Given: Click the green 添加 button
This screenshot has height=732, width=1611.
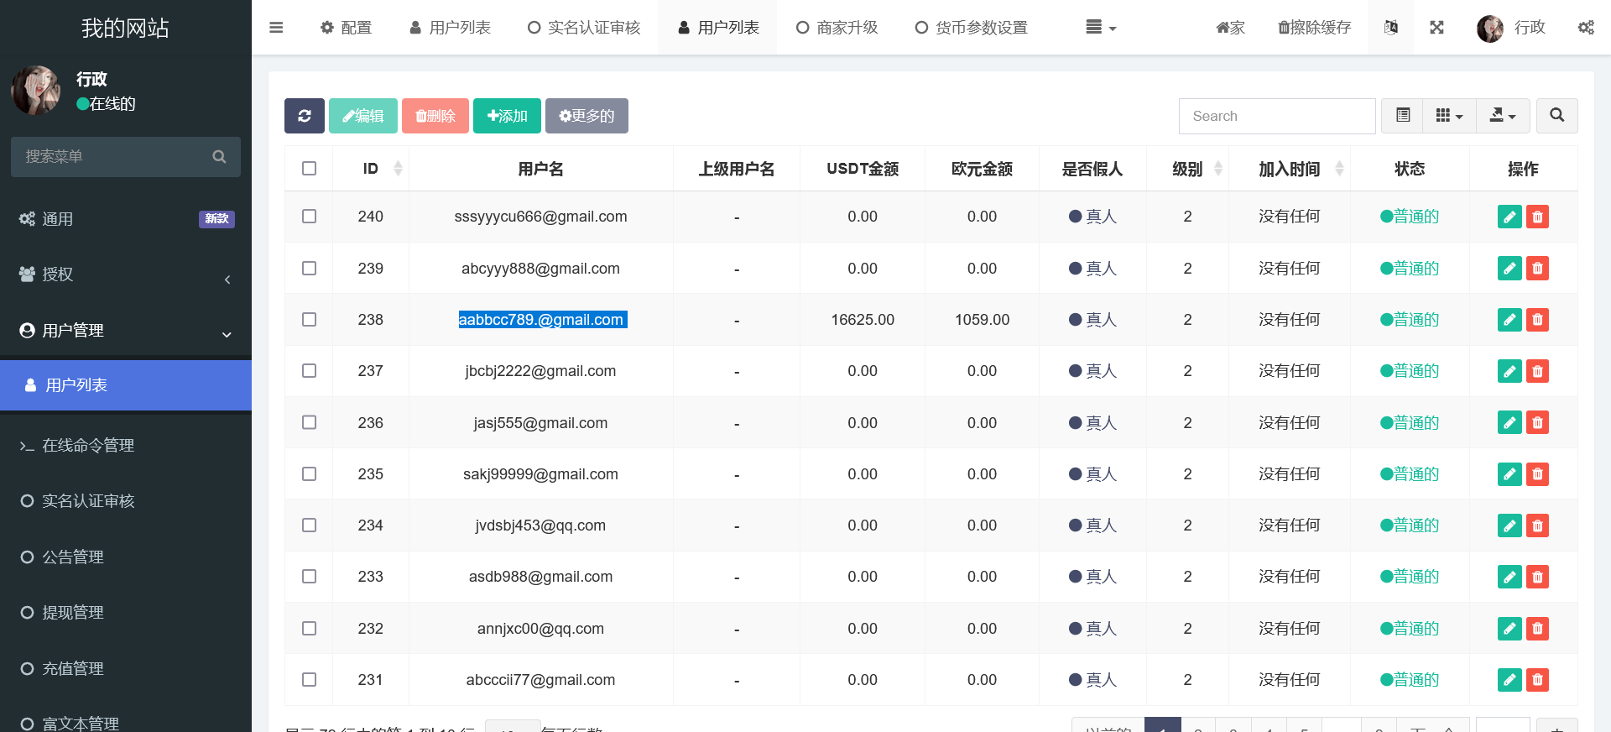Looking at the screenshot, I should pos(507,116).
